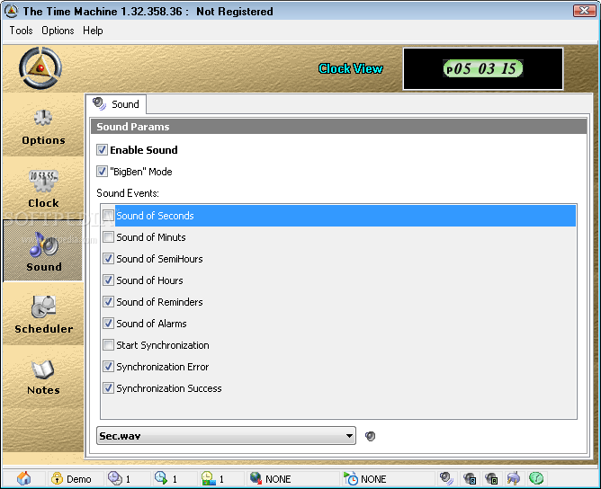The height and width of the screenshot is (489, 601).
Task: Open the Options menu
Action: point(58,31)
